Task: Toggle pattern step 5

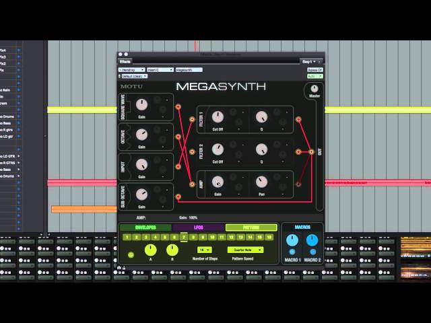Action: tap(165, 237)
